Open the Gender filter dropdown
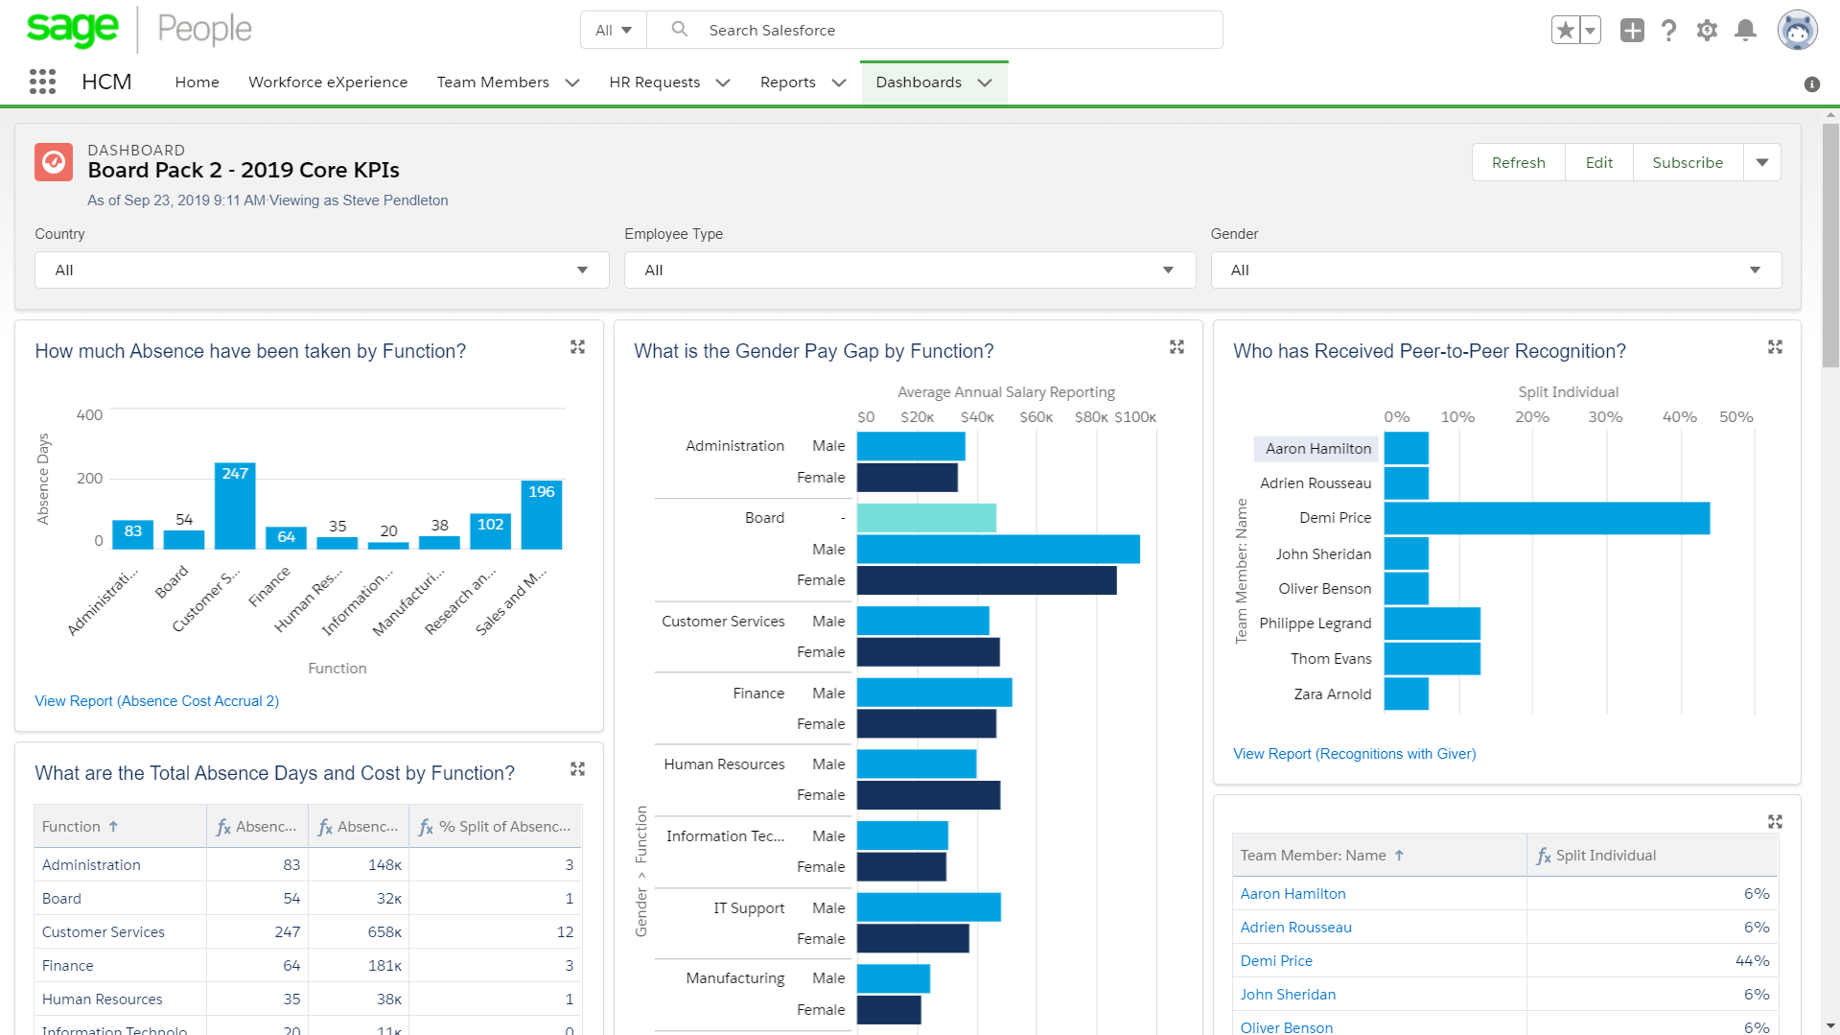The height and width of the screenshot is (1035, 1840). (1495, 271)
